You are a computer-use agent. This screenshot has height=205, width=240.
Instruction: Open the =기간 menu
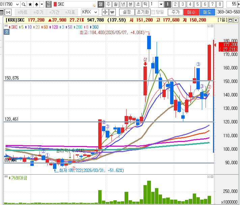[54, 12]
